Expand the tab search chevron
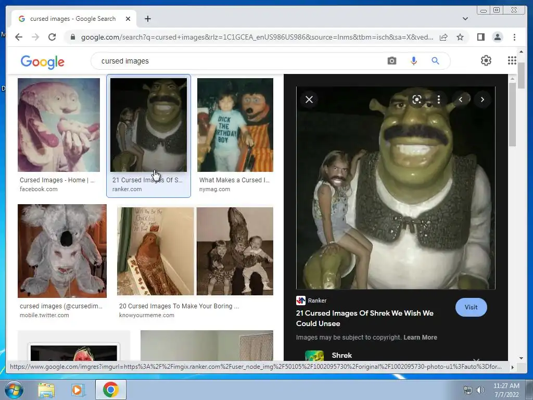The width and height of the screenshot is (533, 400). tap(465, 19)
